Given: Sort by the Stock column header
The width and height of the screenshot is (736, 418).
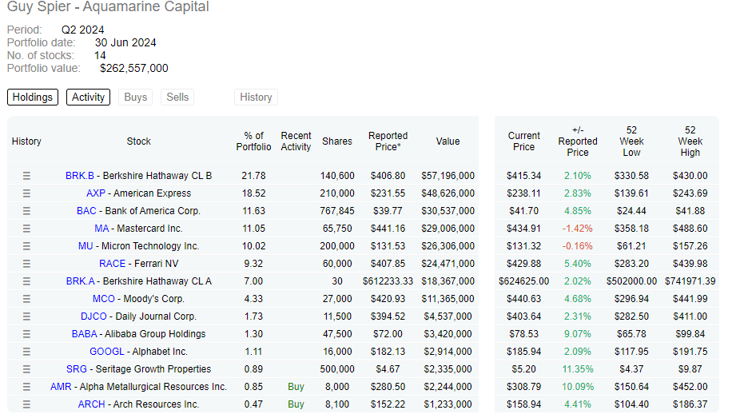Looking at the screenshot, I should (138, 141).
